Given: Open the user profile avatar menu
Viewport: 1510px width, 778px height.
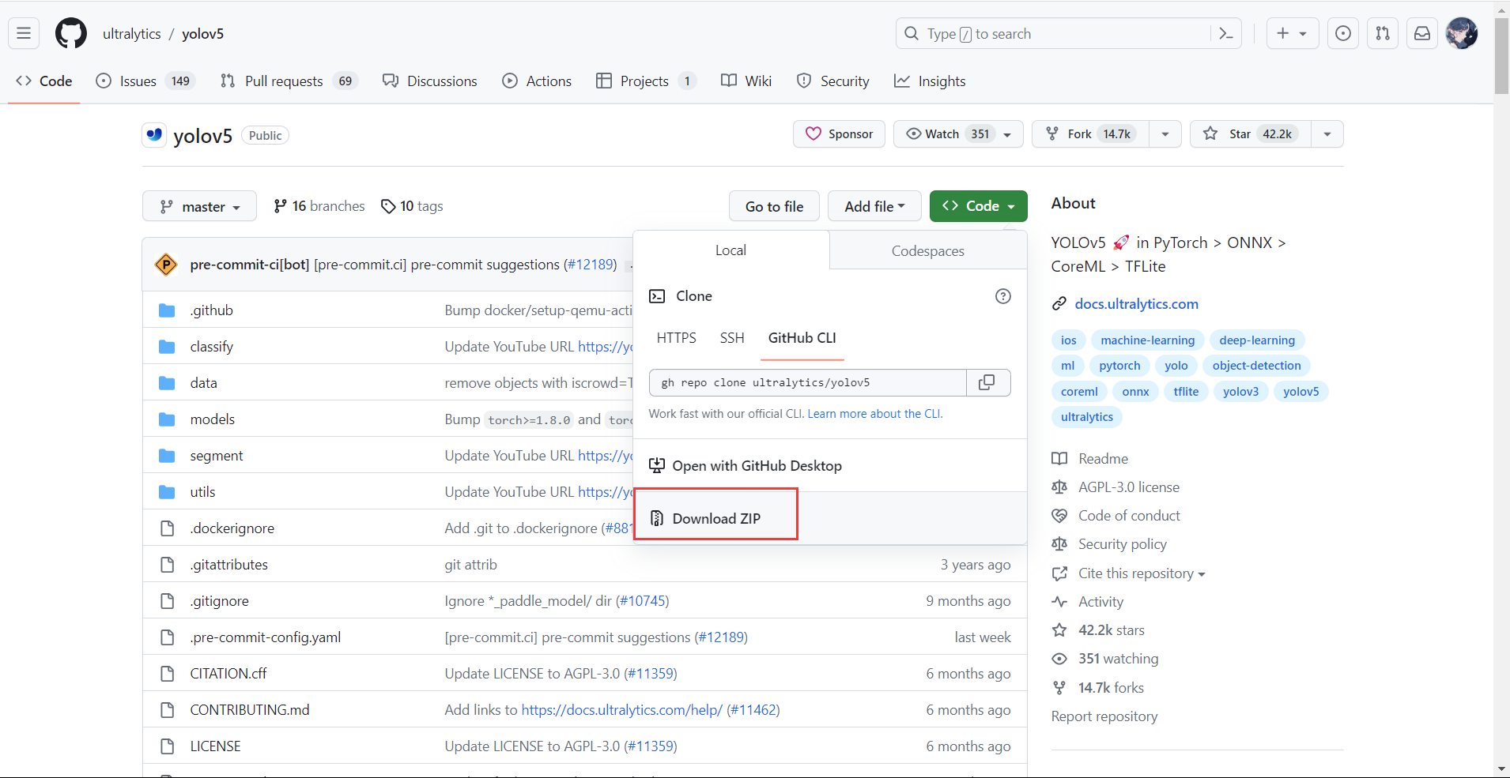Looking at the screenshot, I should pos(1461,33).
